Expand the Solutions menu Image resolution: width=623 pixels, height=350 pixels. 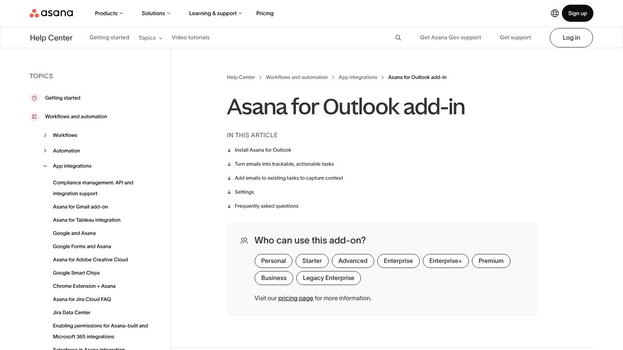pos(156,13)
